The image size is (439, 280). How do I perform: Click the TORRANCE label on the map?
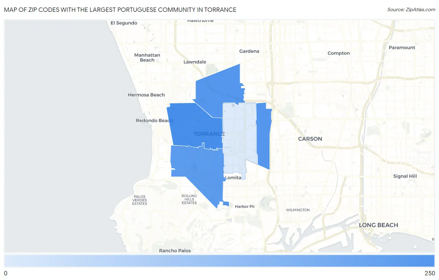[209, 134]
